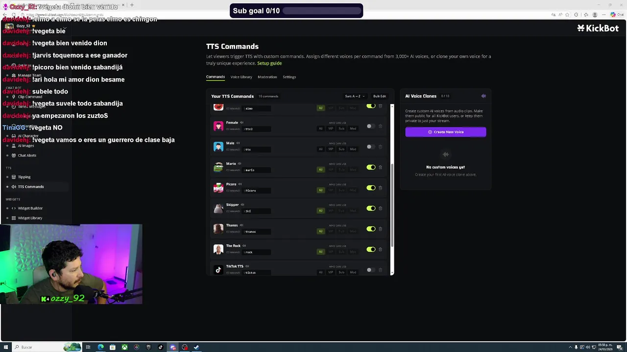This screenshot has width=627, height=352.
Task: Select VIP permission for Male command
Action: click(331, 149)
